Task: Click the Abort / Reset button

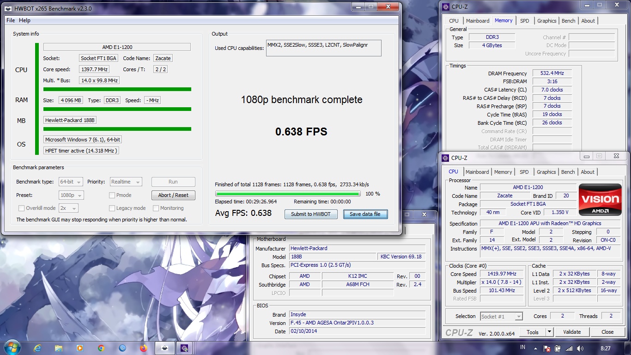Action: [x=173, y=195]
